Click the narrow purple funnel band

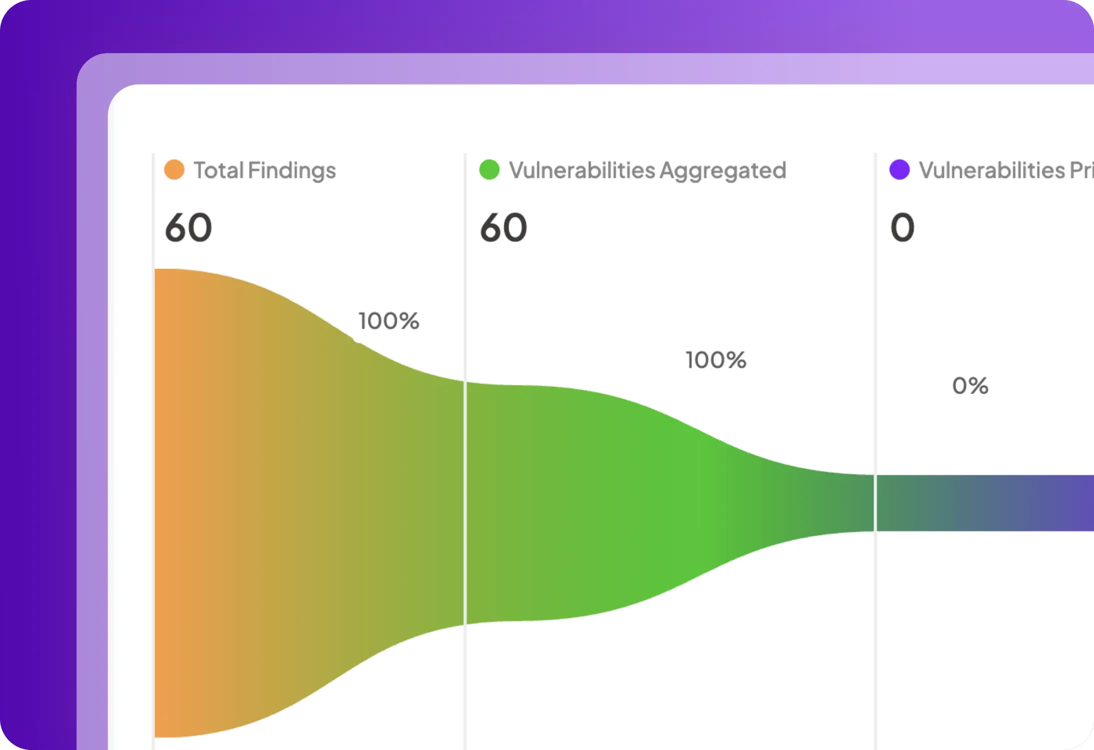click(x=985, y=503)
